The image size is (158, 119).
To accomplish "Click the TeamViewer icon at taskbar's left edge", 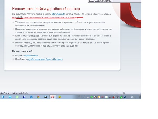I will click(x=3, y=97).
